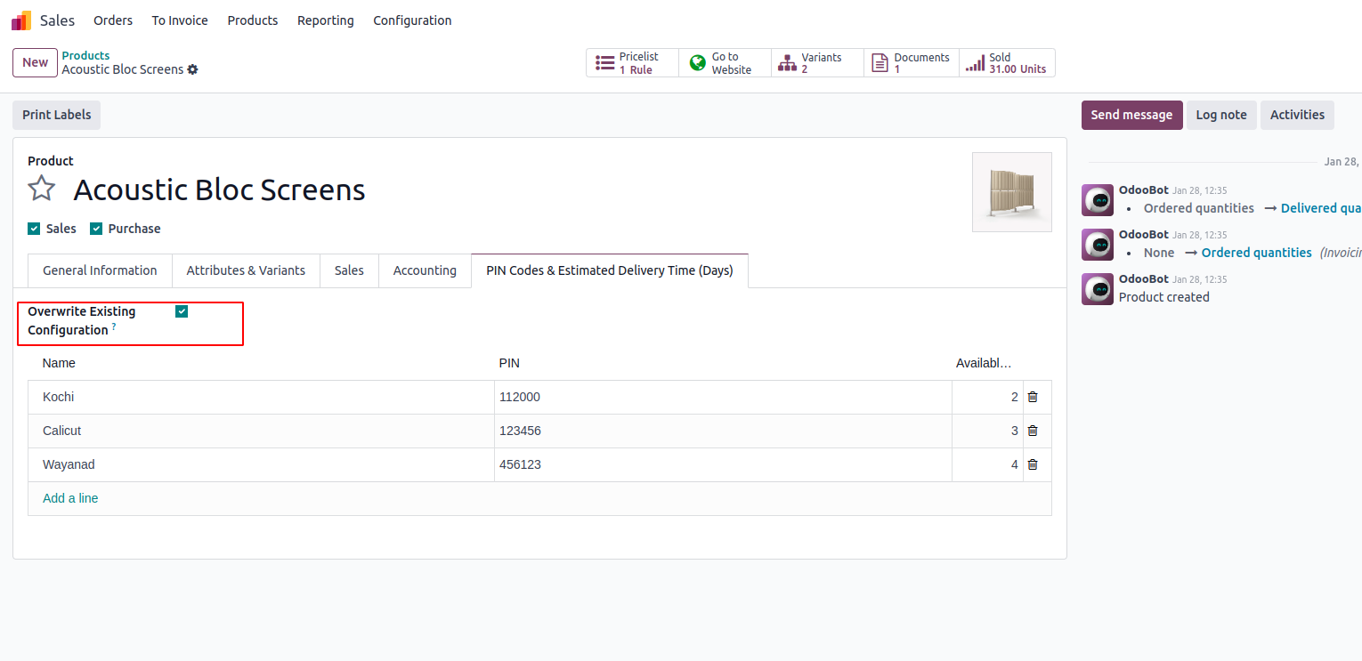The width and height of the screenshot is (1362, 661).
Task: Switch to the Accounting tab
Action: click(x=425, y=270)
